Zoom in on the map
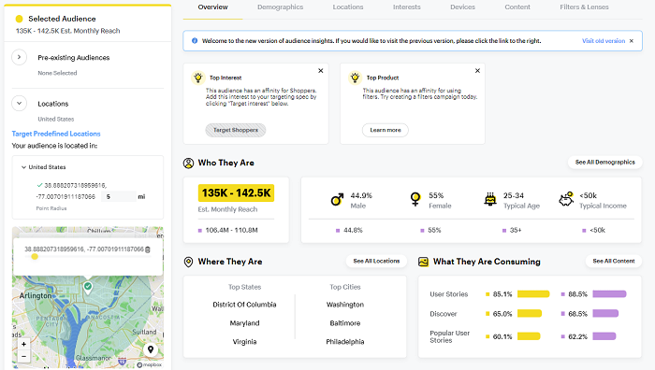 pyautogui.click(x=23, y=344)
